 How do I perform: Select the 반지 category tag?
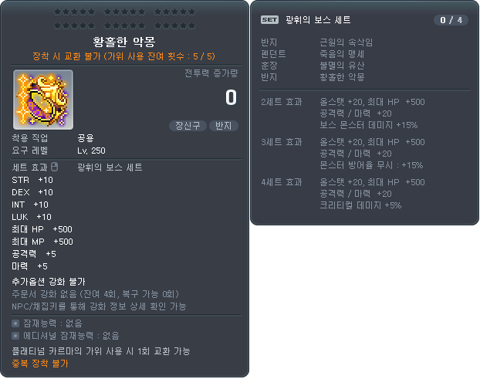pos(224,126)
